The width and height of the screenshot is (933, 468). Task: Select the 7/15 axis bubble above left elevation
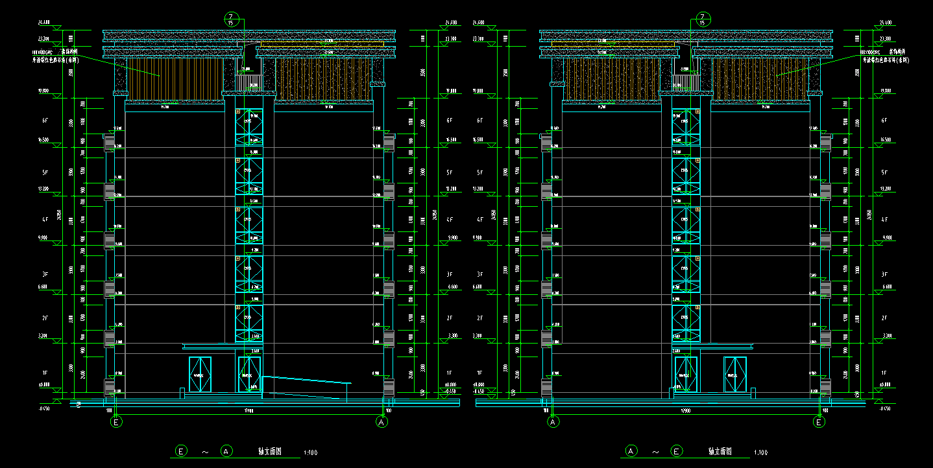[x=231, y=18]
